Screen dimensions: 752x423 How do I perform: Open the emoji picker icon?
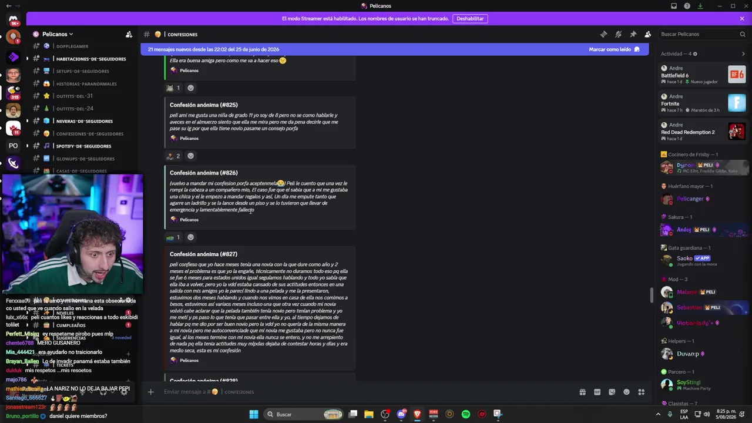626,392
